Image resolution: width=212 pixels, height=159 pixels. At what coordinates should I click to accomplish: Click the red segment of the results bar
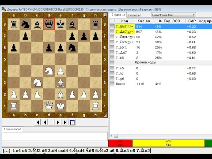[120, 143]
